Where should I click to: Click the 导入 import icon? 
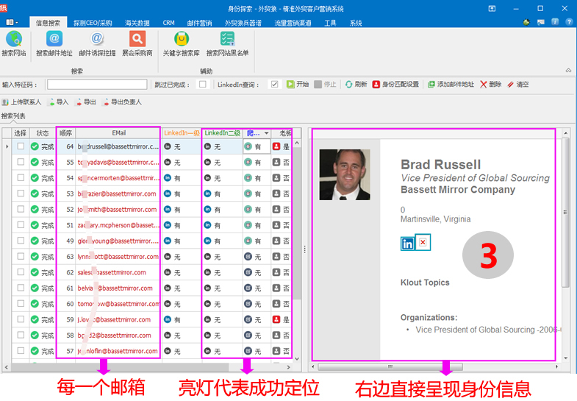click(x=51, y=102)
